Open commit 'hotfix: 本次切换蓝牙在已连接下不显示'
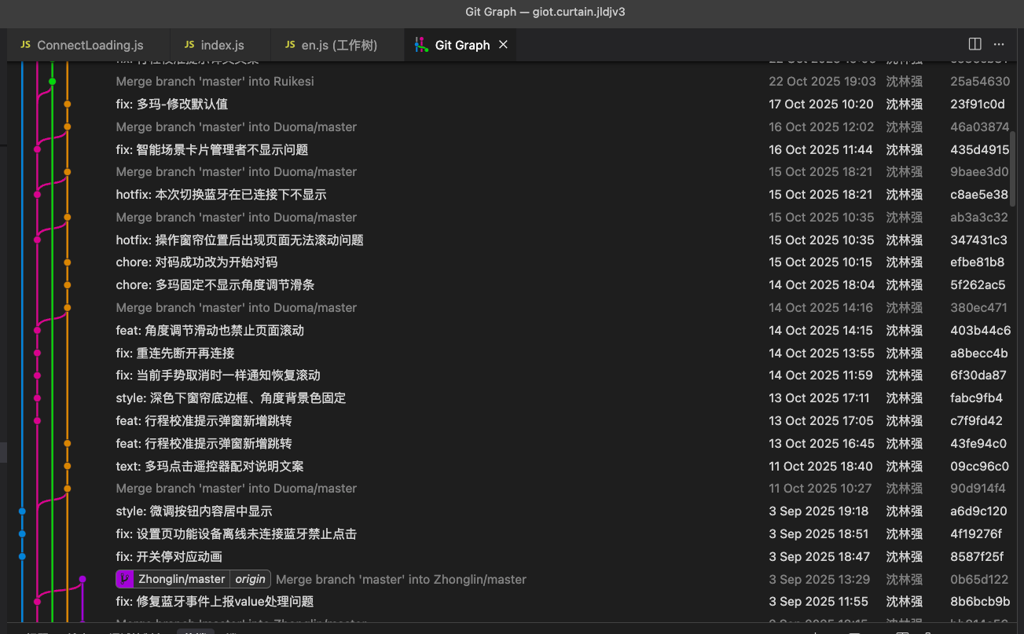 pyautogui.click(x=221, y=194)
